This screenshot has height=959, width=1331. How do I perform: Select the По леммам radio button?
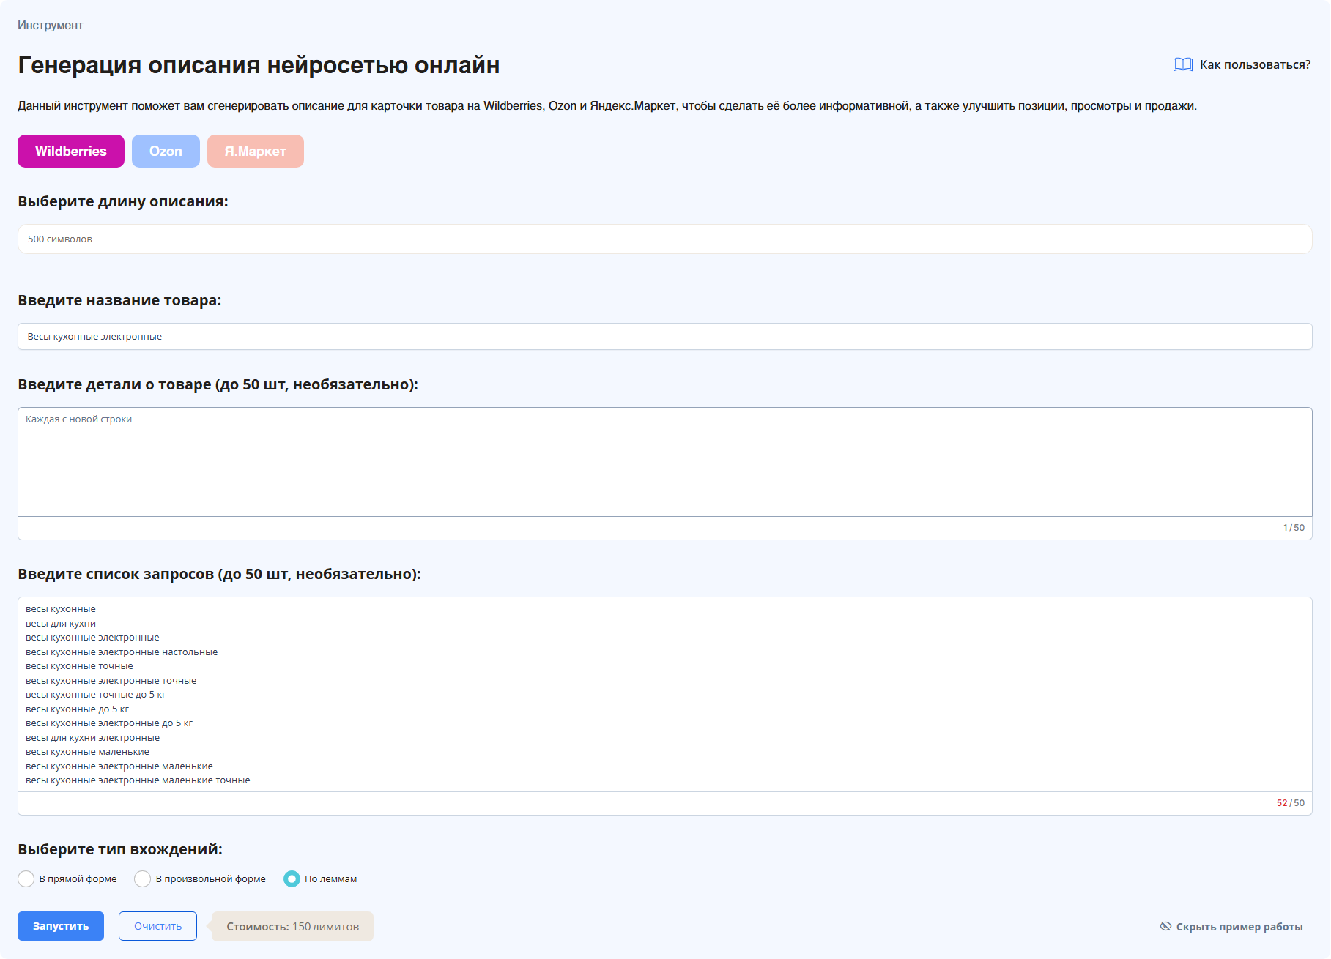(x=292, y=878)
